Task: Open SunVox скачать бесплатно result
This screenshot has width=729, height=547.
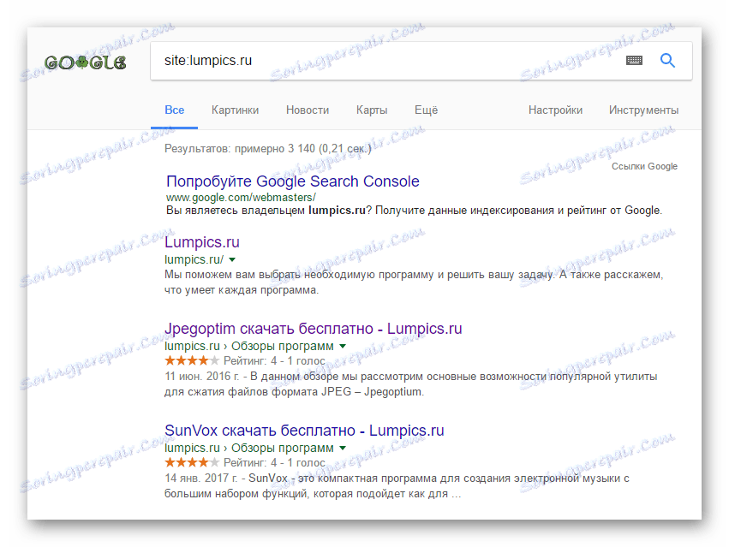Action: click(304, 431)
